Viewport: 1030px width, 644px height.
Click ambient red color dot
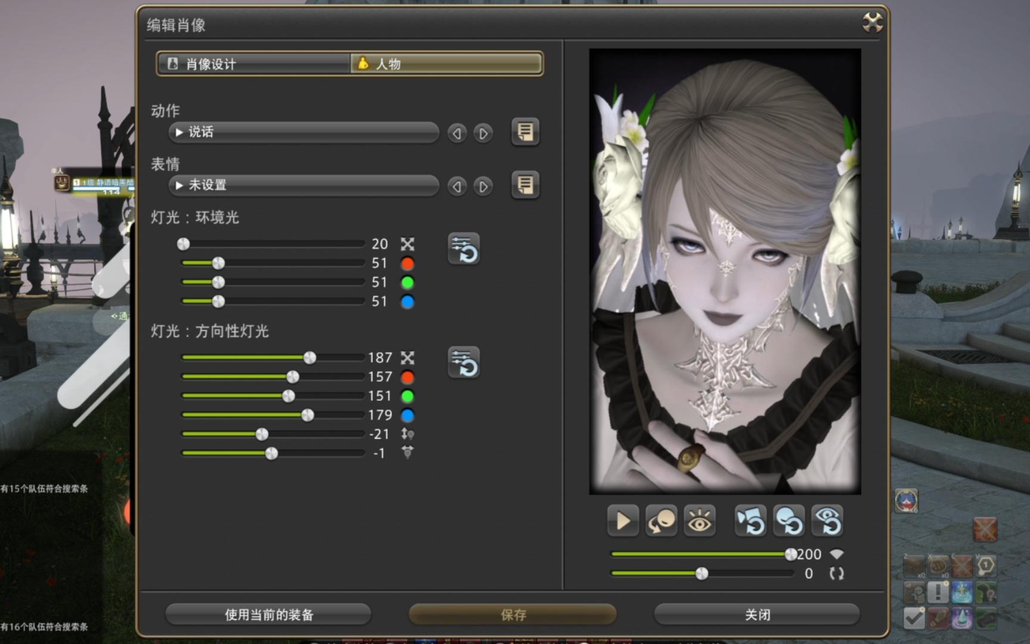pyautogui.click(x=407, y=264)
